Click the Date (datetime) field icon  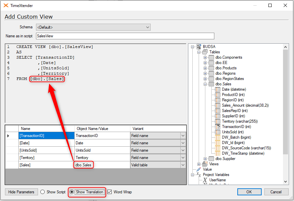tap(218, 89)
